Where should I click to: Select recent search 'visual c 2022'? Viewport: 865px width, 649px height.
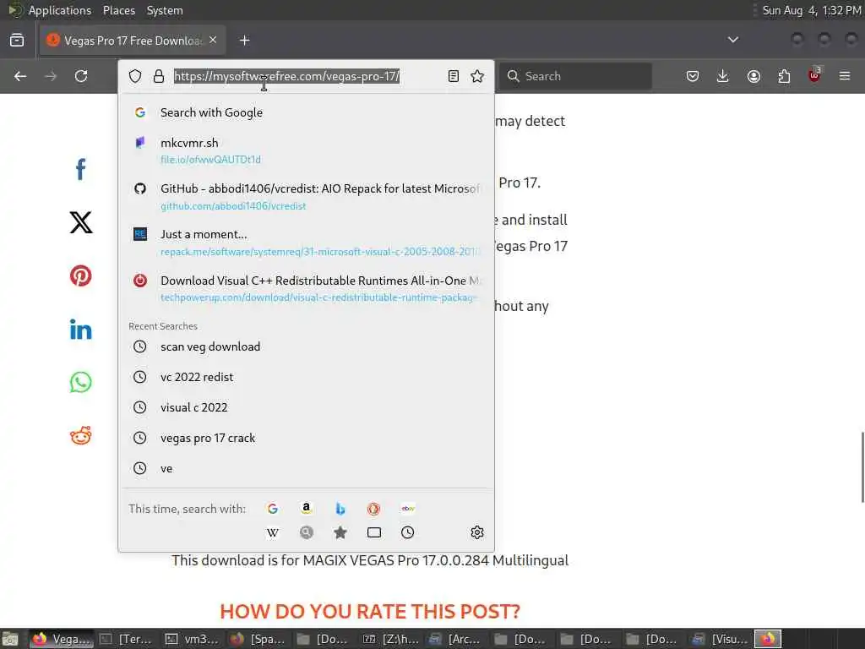pyautogui.click(x=306, y=407)
